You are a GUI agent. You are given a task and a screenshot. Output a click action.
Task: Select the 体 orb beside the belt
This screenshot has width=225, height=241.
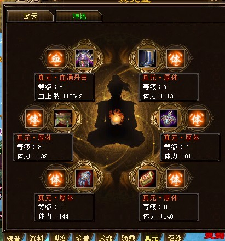[x=34, y=119]
